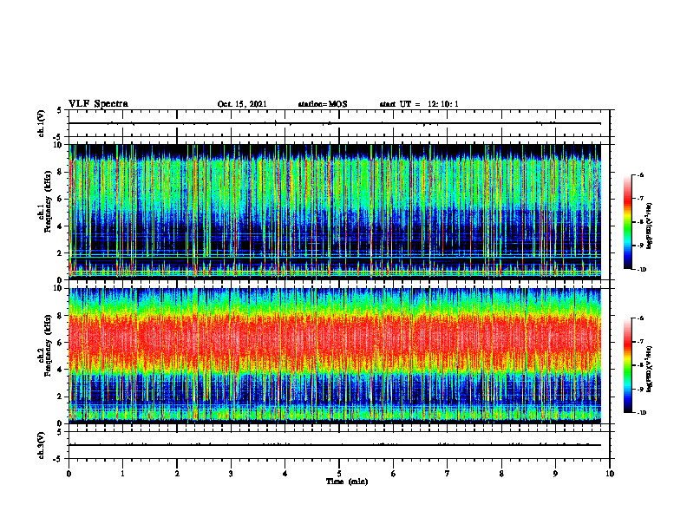
Task: Click the 'ch.1(V)' waveform axis label
Action: (x=42, y=123)
